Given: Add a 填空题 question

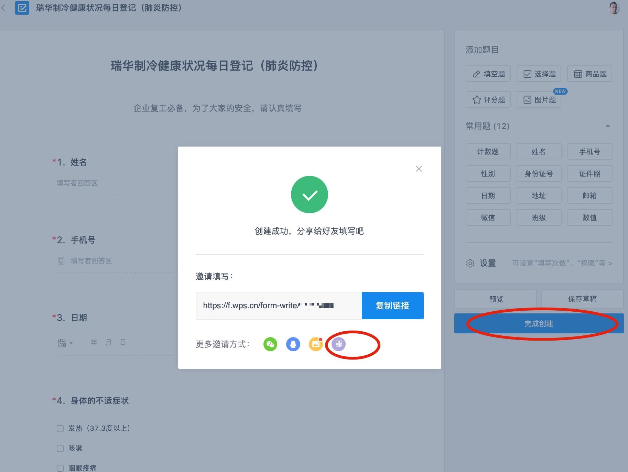Looking at the screenshot, I should click(x=488, y=74).
